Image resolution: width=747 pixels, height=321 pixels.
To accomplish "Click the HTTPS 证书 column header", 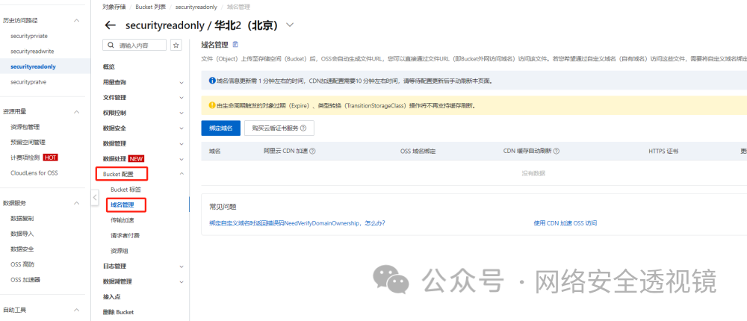I will pyautogui.click(x=663, y=151).
